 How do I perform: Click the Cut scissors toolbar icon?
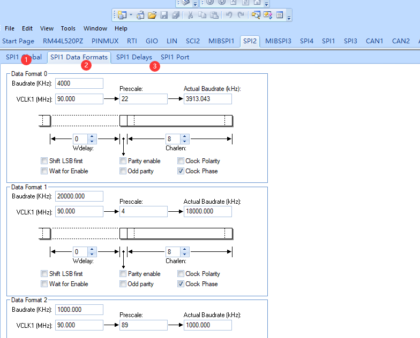tap(190, 15)
